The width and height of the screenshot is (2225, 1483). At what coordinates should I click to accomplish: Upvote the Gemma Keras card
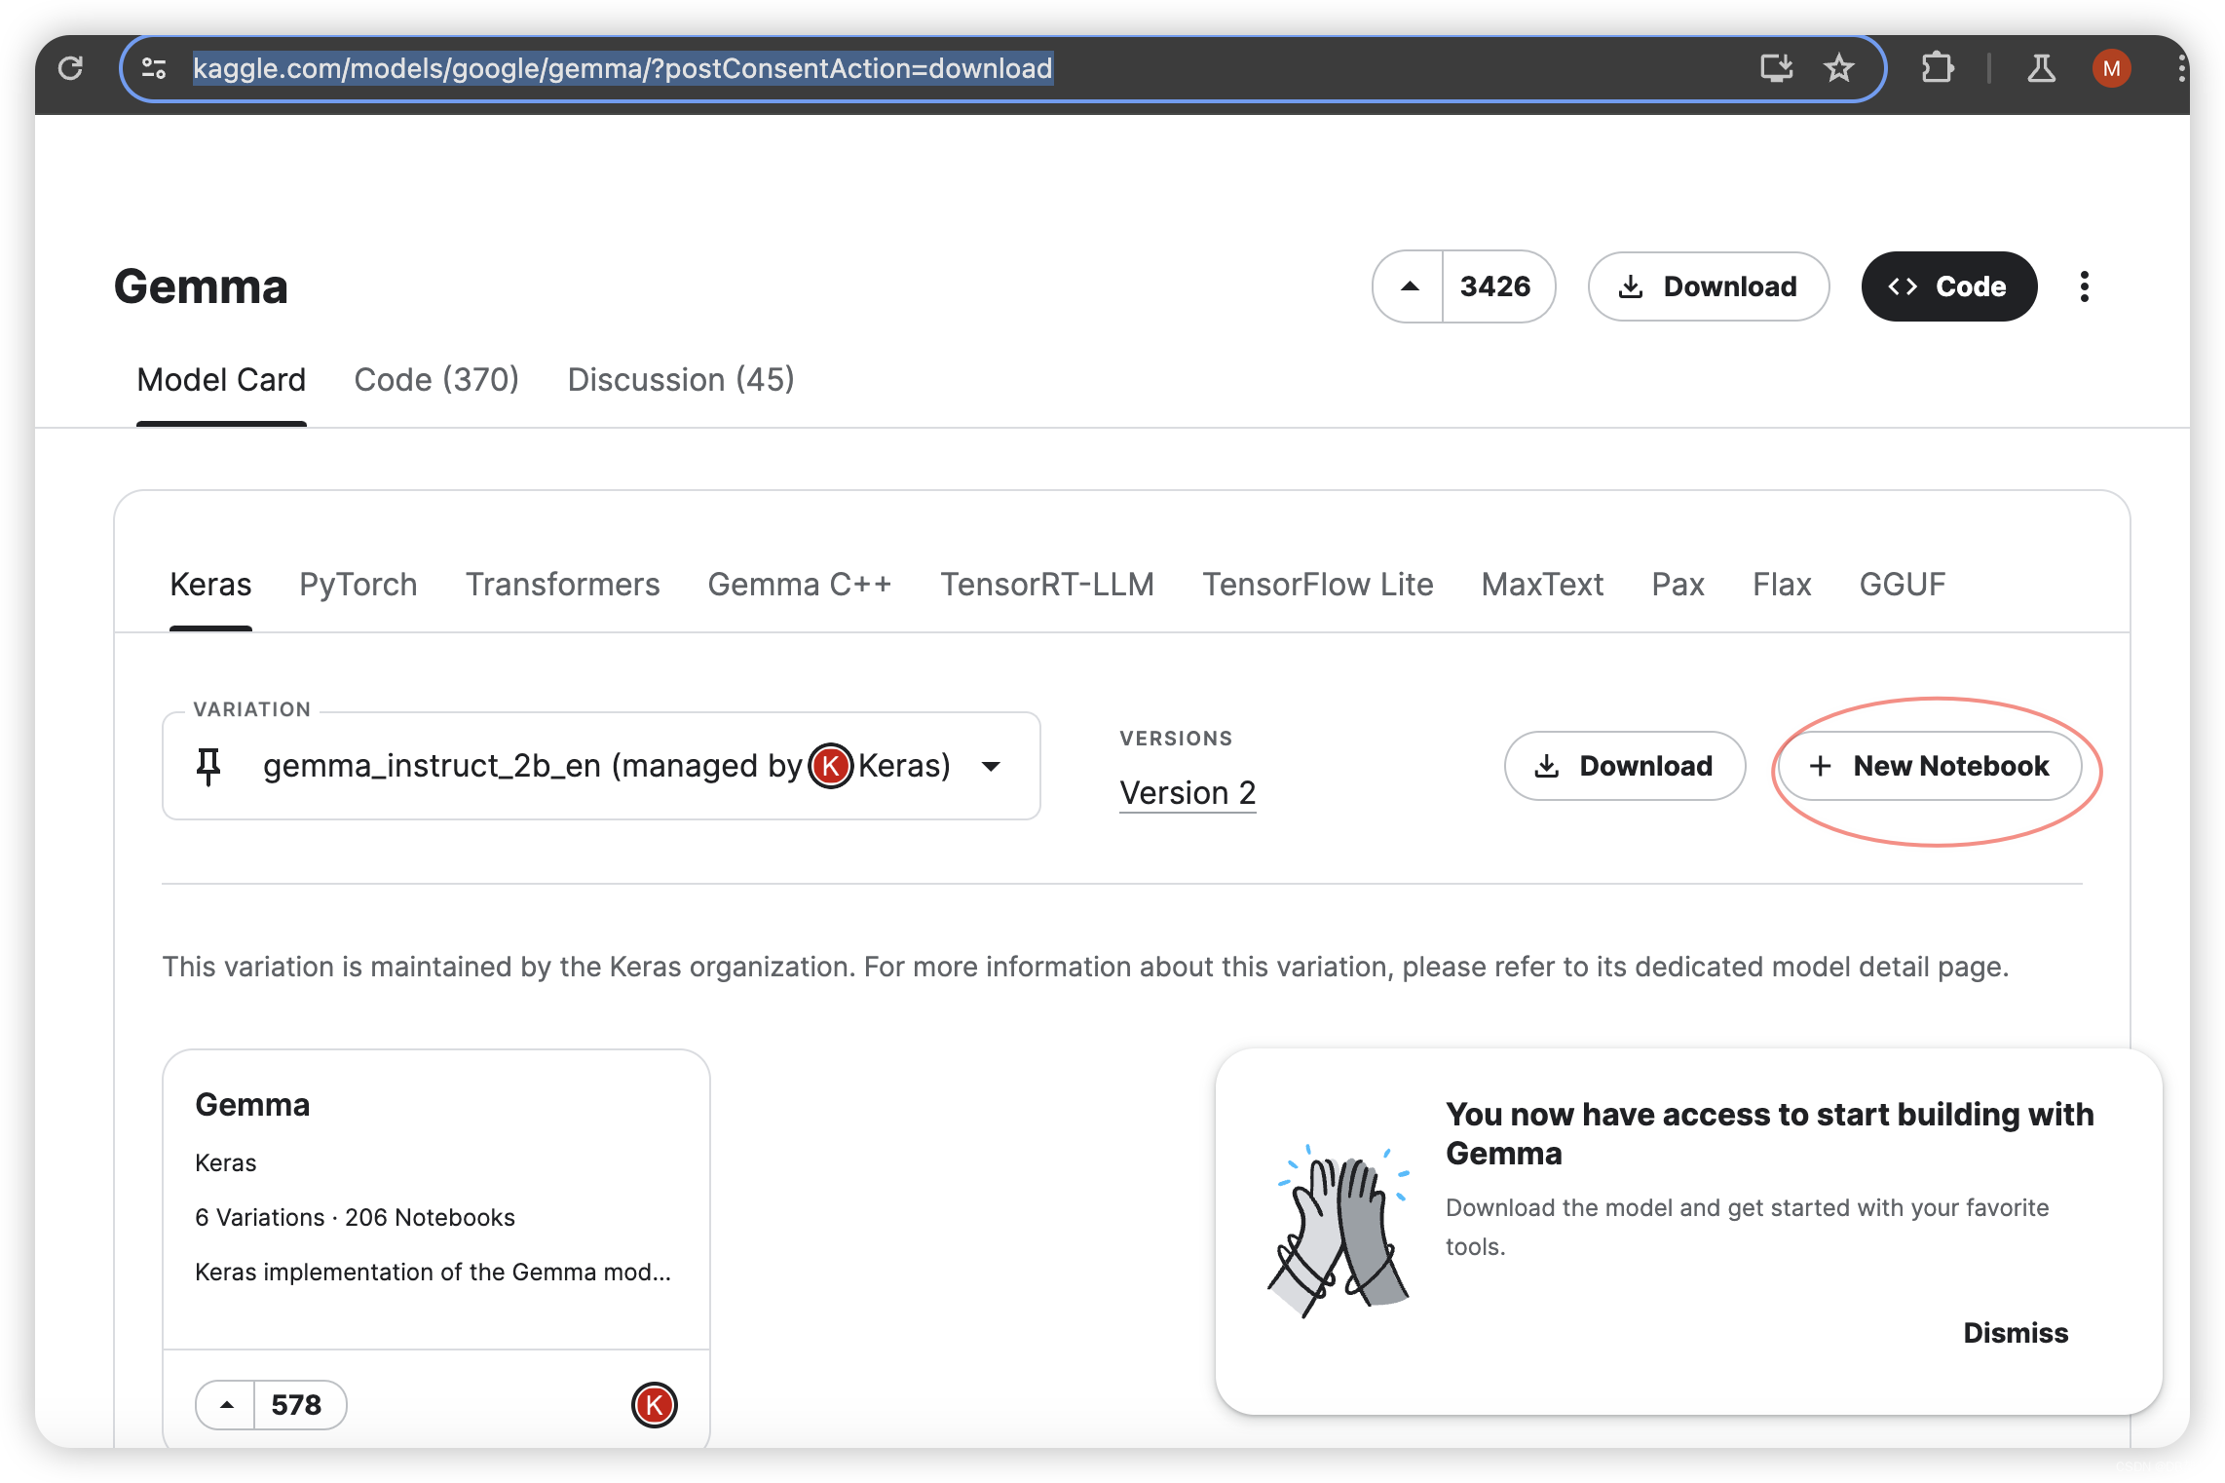point(226,1404)
